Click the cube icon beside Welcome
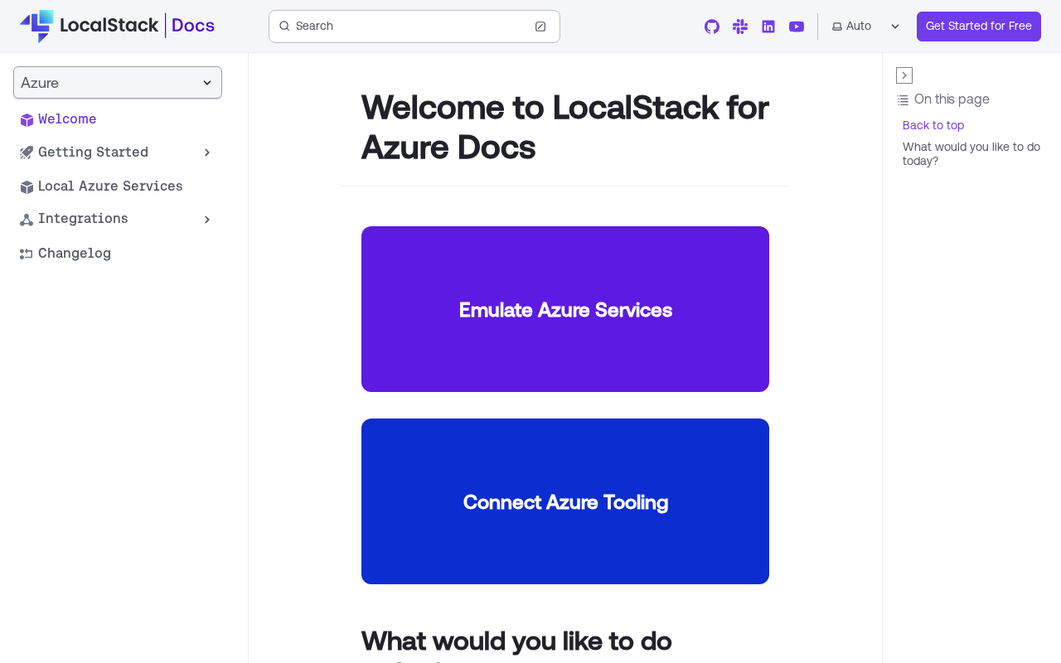 [x=27, y=120]
